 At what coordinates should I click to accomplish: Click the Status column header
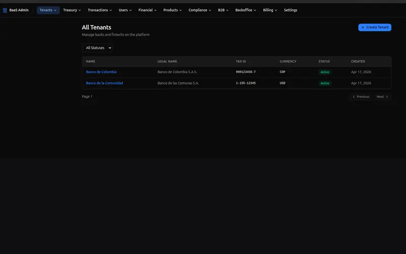tap(324, 61)
